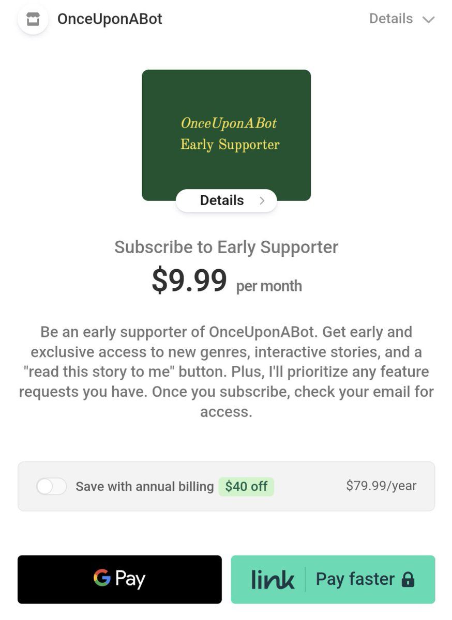Click the storefront icon beside OnceUponABot

pos(33,19)
